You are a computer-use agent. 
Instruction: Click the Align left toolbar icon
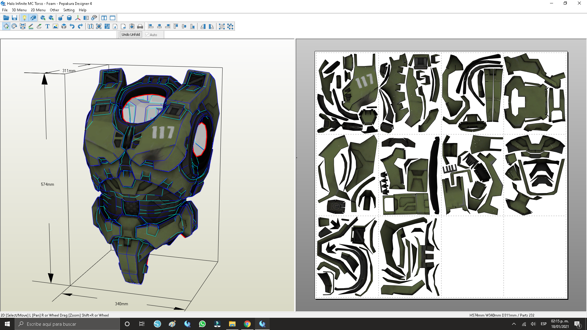coord(151,27)
